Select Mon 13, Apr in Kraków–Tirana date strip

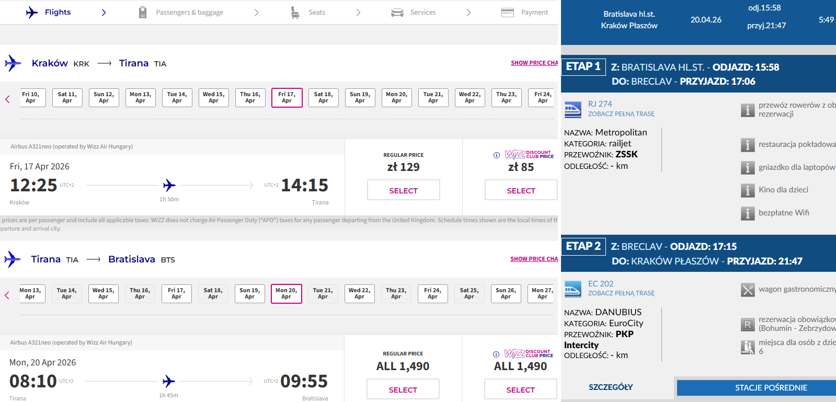[x=141, y=98]
